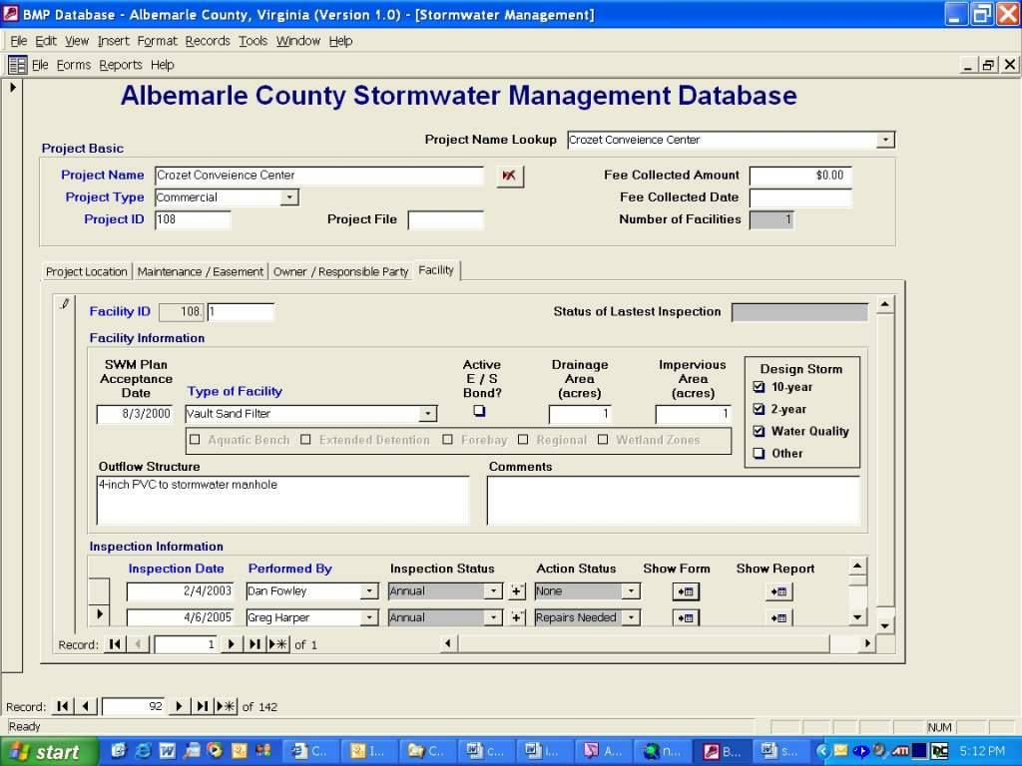Image resolution: width=1022 pixels, height=766 pixels.
Task: Go to last record in bottom navigator
Action: pyautogui.click(x=203, y=706)
